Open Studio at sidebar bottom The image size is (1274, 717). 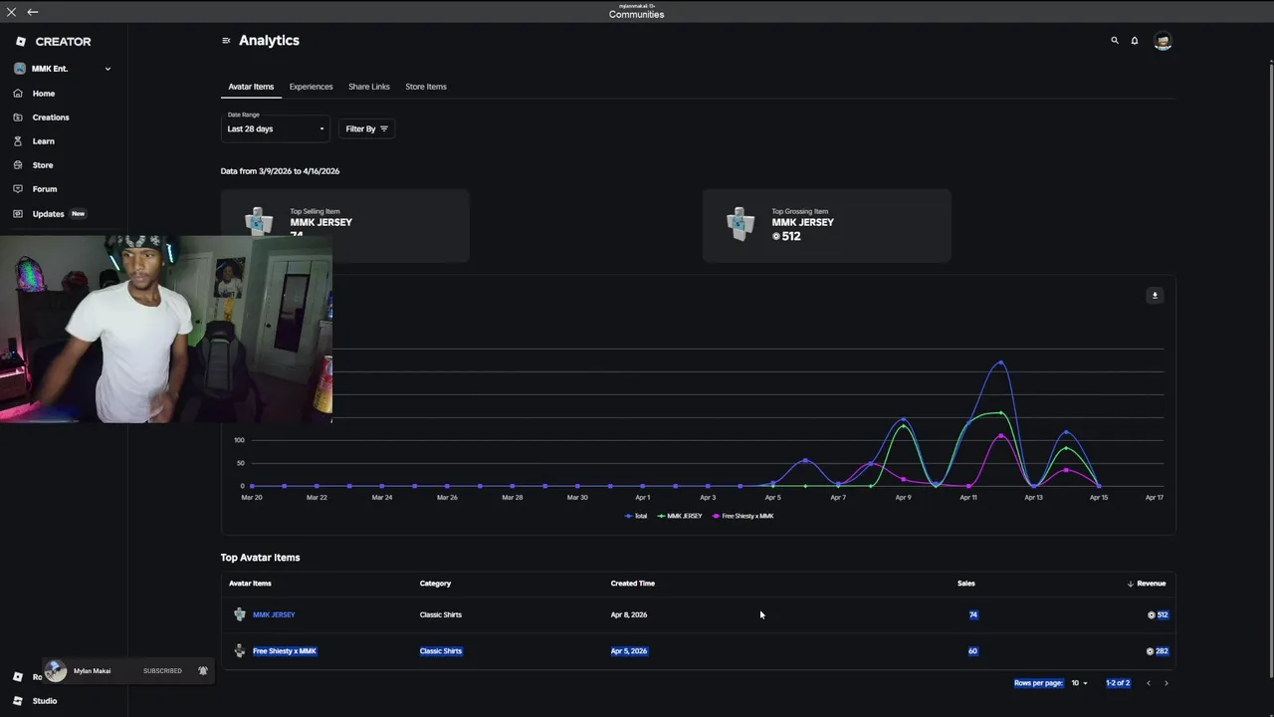pos(45,701)
